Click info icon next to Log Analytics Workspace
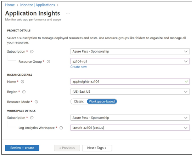This screenshot has height=156, width=196. [x=61, y=128]
